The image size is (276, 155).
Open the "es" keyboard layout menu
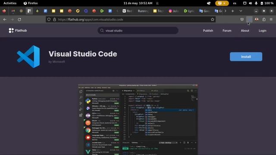click(235, 3)
